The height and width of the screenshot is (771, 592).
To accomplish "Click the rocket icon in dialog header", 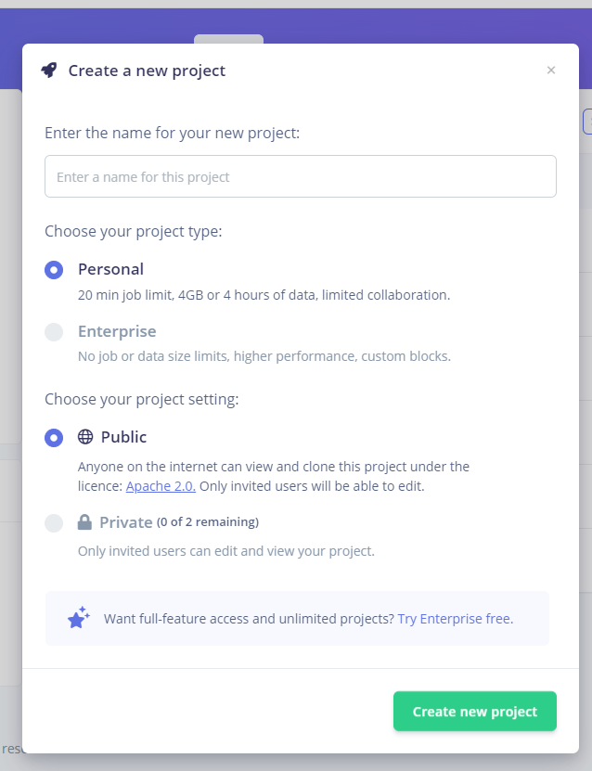I will pos(49,71).
